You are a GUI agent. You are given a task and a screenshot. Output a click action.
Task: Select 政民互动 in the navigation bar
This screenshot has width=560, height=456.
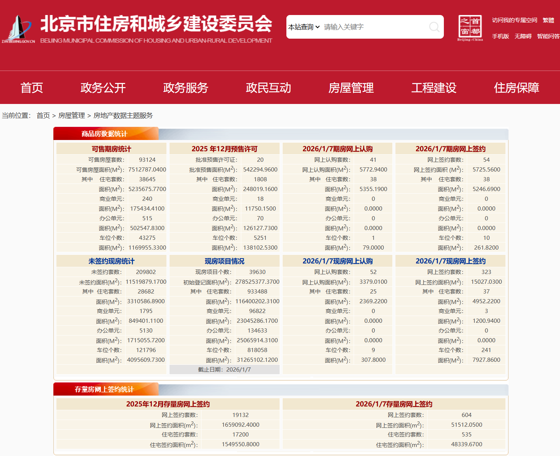coord(268,88)
